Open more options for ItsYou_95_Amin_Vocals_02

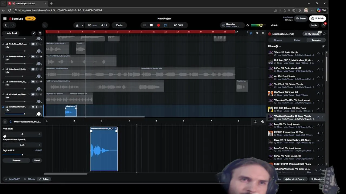(322, 70)
